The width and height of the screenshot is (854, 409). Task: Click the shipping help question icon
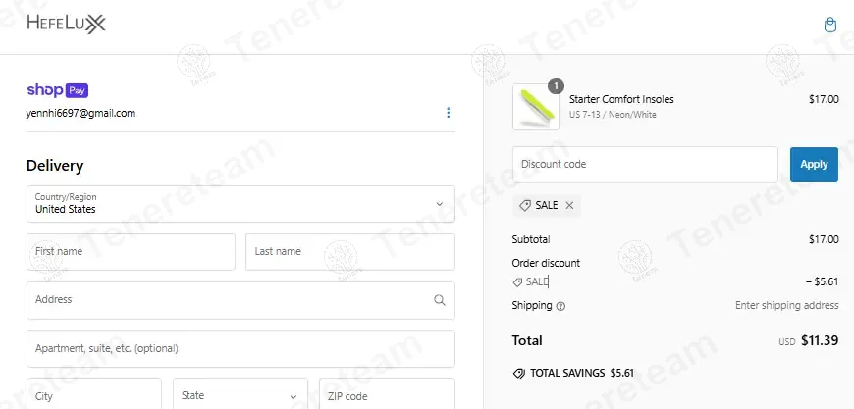(x=560, y=306)
